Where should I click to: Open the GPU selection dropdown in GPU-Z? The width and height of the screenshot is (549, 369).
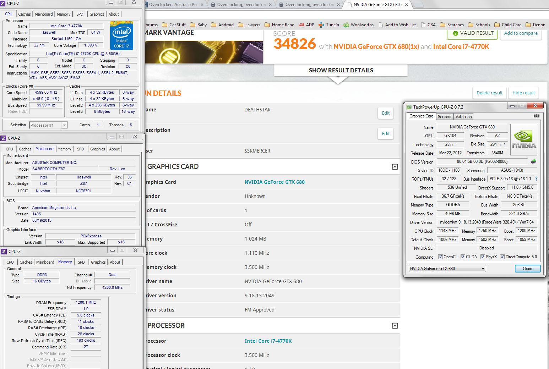tap(447, 269)
